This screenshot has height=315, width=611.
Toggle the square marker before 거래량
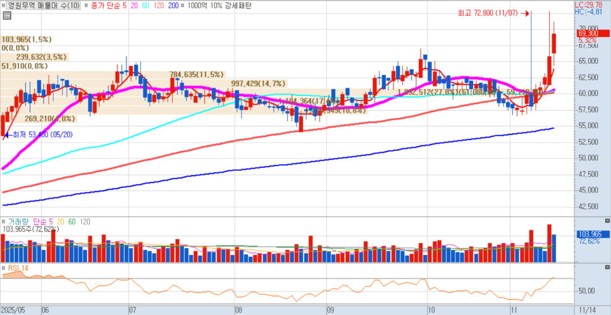pos(4,222)
